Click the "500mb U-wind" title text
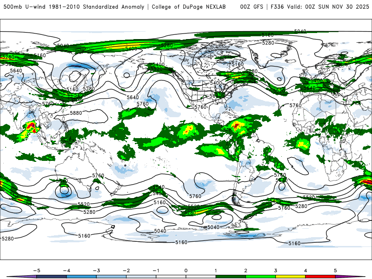Screen dimensions: 372x279 tap(25, 7)
